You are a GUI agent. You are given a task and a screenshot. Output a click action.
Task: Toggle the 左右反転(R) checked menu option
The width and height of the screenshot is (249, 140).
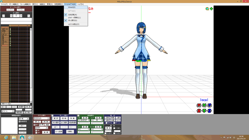73,15
